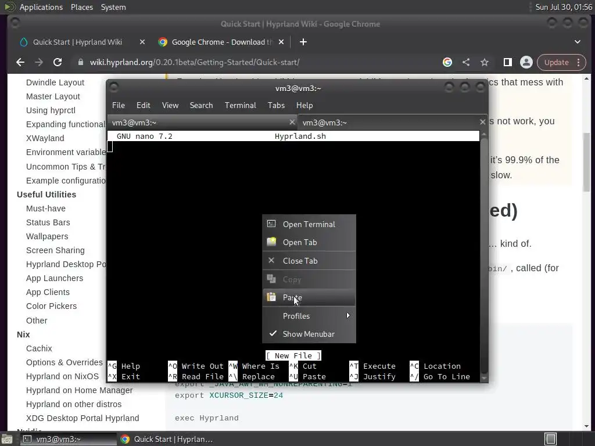Viewport: 595px width, 446px height.
Task: Click the Chrome address bar URL
Action: 194,62
